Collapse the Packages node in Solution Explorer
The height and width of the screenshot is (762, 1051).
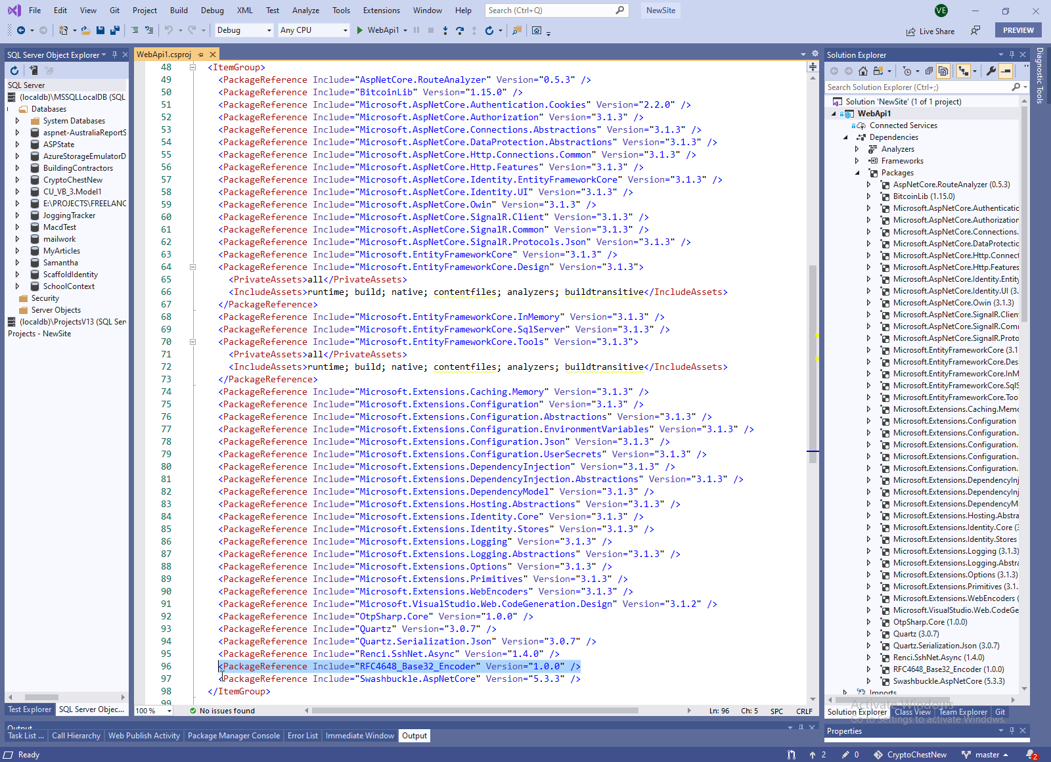coord(857,173)
